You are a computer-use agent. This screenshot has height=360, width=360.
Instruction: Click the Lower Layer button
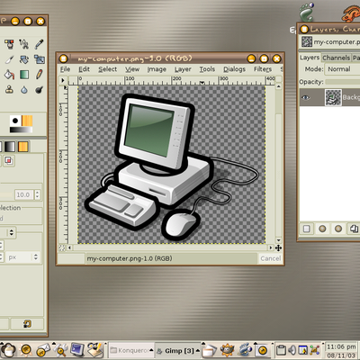338,229
